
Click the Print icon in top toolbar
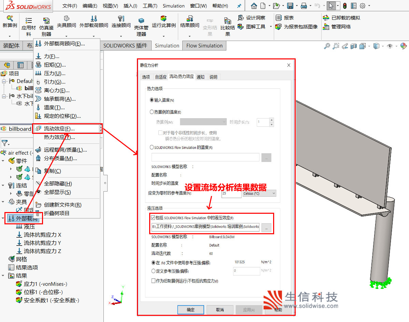(x=304, y=6)
